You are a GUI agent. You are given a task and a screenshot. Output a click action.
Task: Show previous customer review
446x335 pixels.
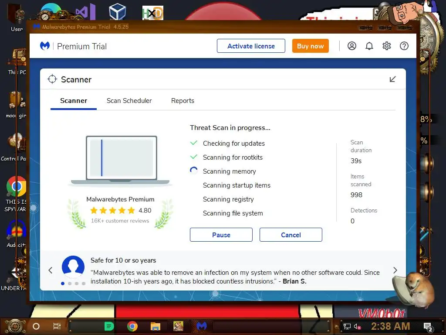coord(51,270)
